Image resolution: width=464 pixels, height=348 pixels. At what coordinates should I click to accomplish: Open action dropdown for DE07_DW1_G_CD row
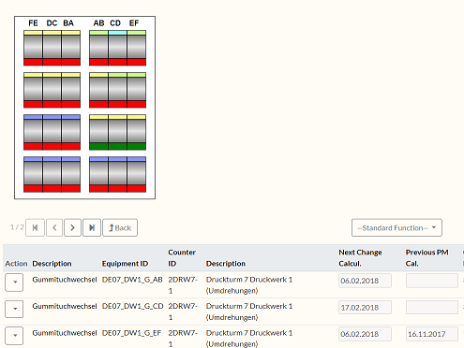pyautogui.click(x=14, y=309)
